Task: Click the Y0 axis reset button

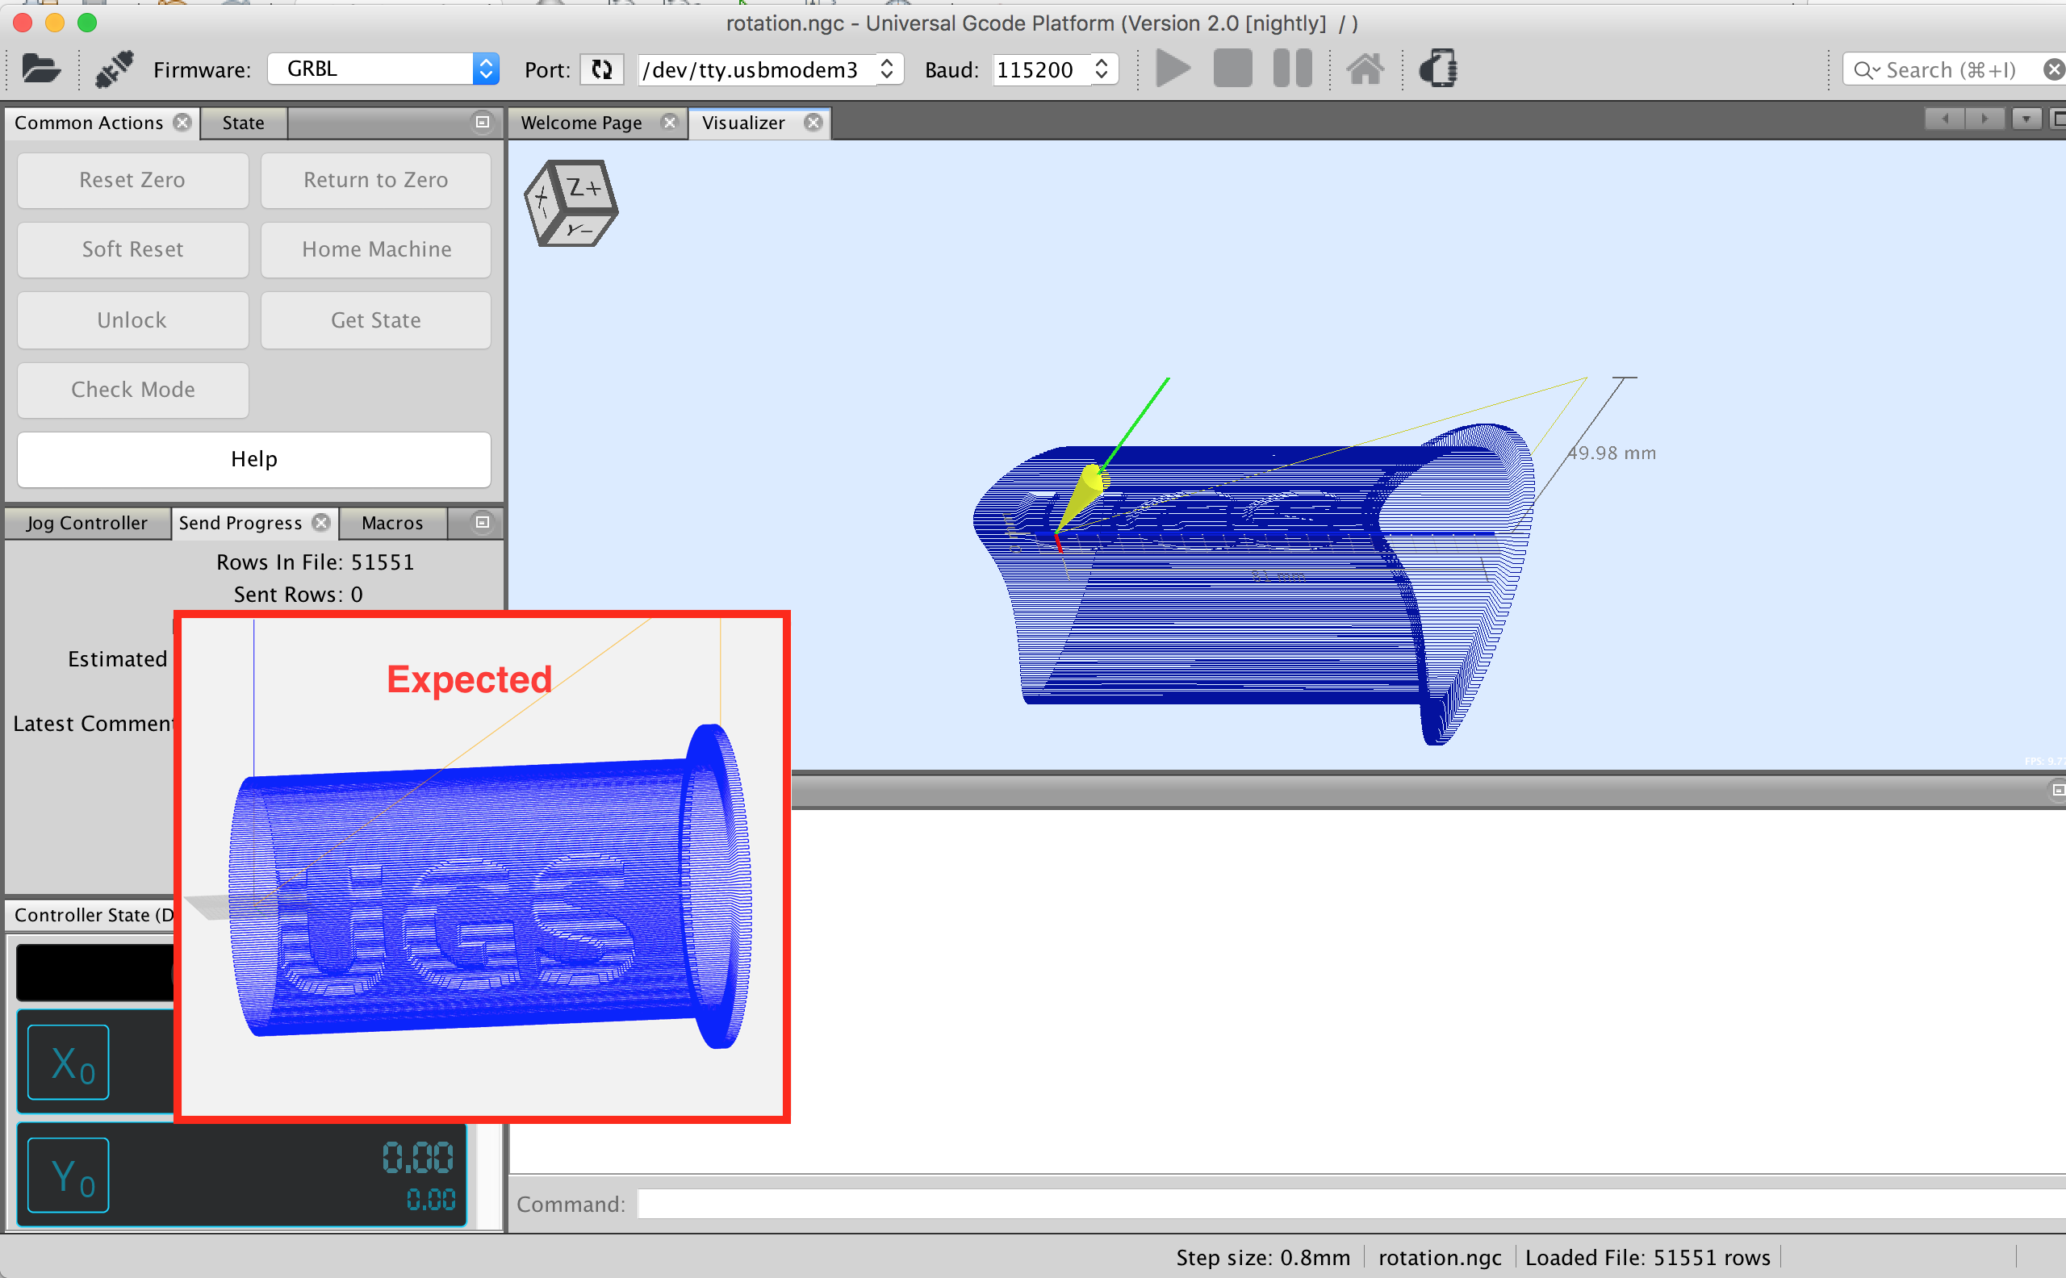Action: pos(69,1175)
